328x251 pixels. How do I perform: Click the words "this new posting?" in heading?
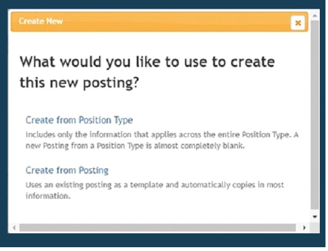click(79, 83)
